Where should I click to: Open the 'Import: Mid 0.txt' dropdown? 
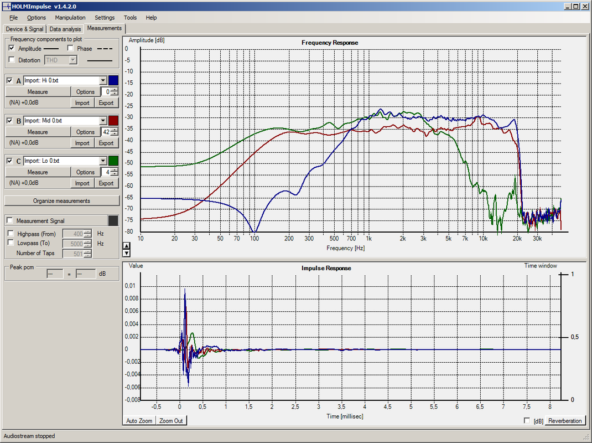click(103, 121)
